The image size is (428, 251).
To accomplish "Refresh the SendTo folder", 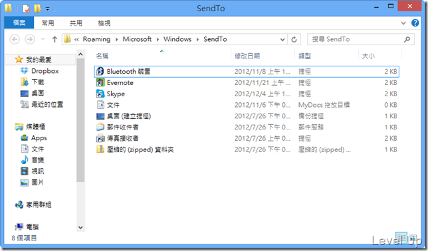I will click(x=294, y=40).
